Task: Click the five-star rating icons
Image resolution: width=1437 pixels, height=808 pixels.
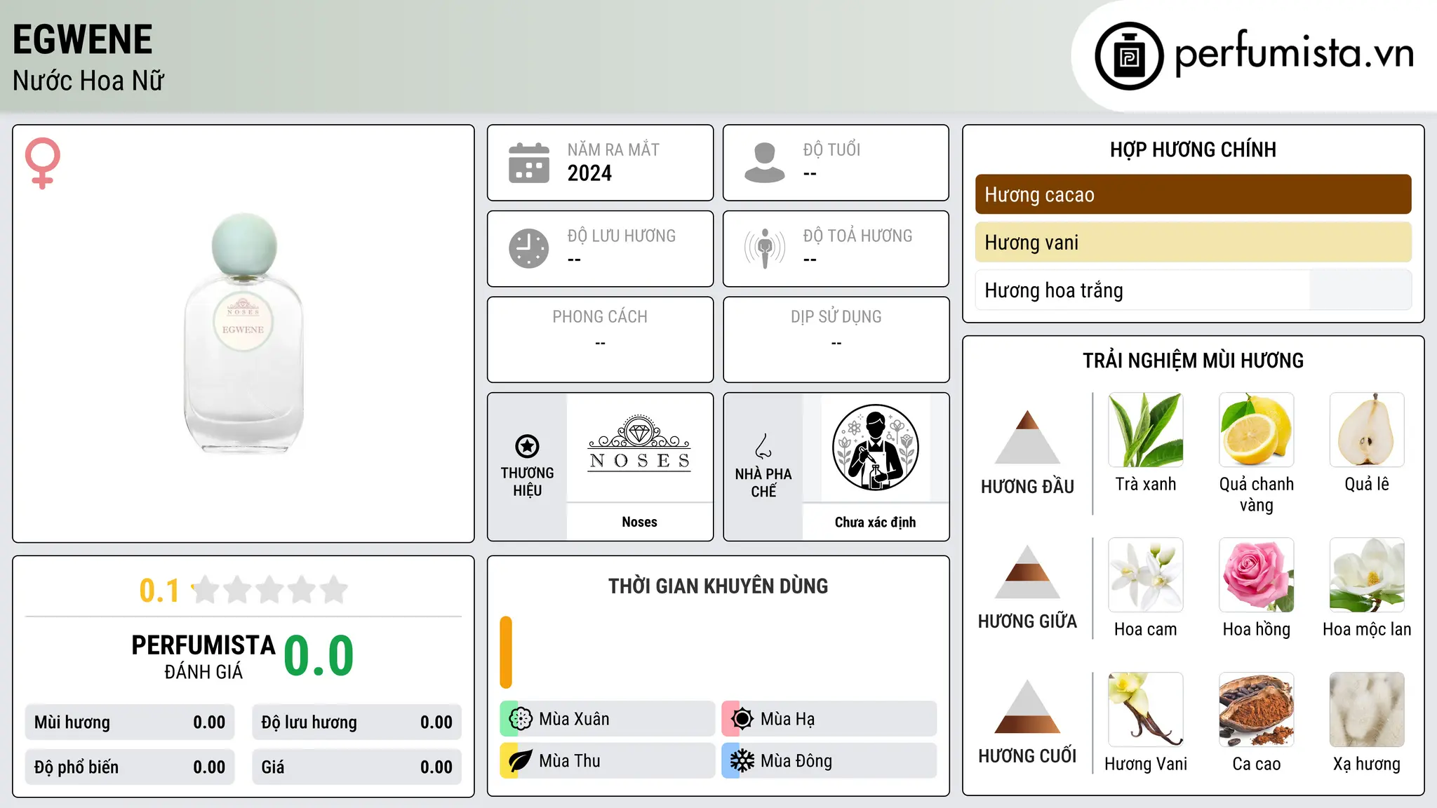Action: point(269,590)
